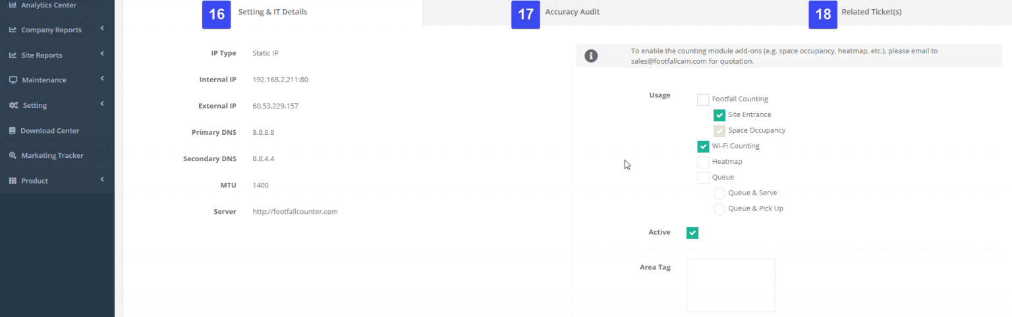Screen dimensions: 1012x317
Task: Toggle the Active checkbox off
Action: (692, 233)
